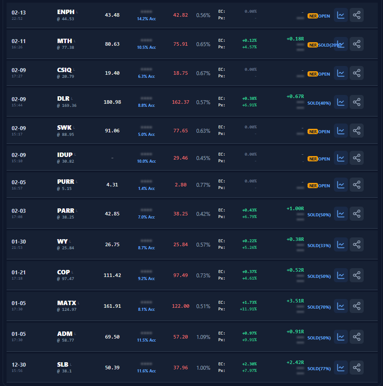Click the stop price 122.00
This screenshot has height=386, width=383.
point(181,306)
